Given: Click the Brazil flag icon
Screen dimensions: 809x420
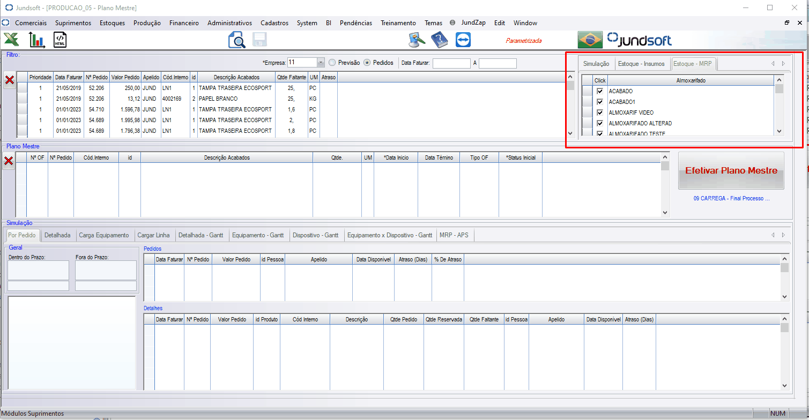Looking at the screenshot, I should pos(590,40).
